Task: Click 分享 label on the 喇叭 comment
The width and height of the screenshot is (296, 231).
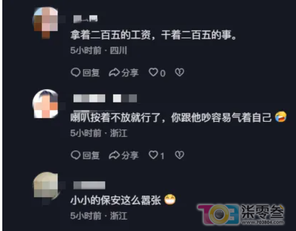Action: tap(130, 156)
